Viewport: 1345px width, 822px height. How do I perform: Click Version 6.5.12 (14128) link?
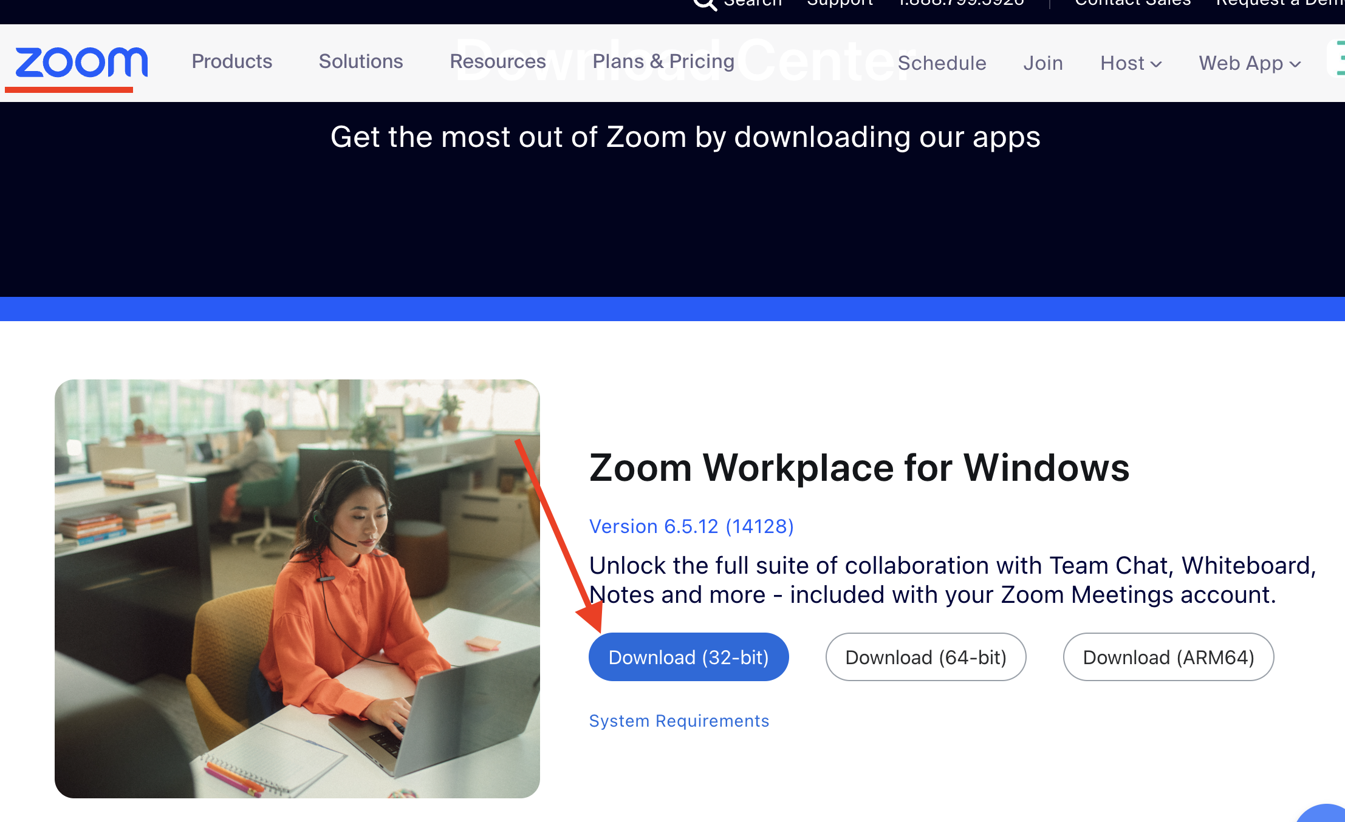click(x=691, y=526)
